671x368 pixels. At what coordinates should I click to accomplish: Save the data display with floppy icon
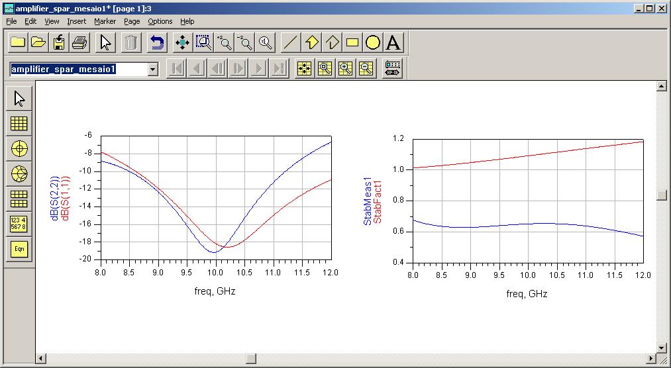[59, 43]
